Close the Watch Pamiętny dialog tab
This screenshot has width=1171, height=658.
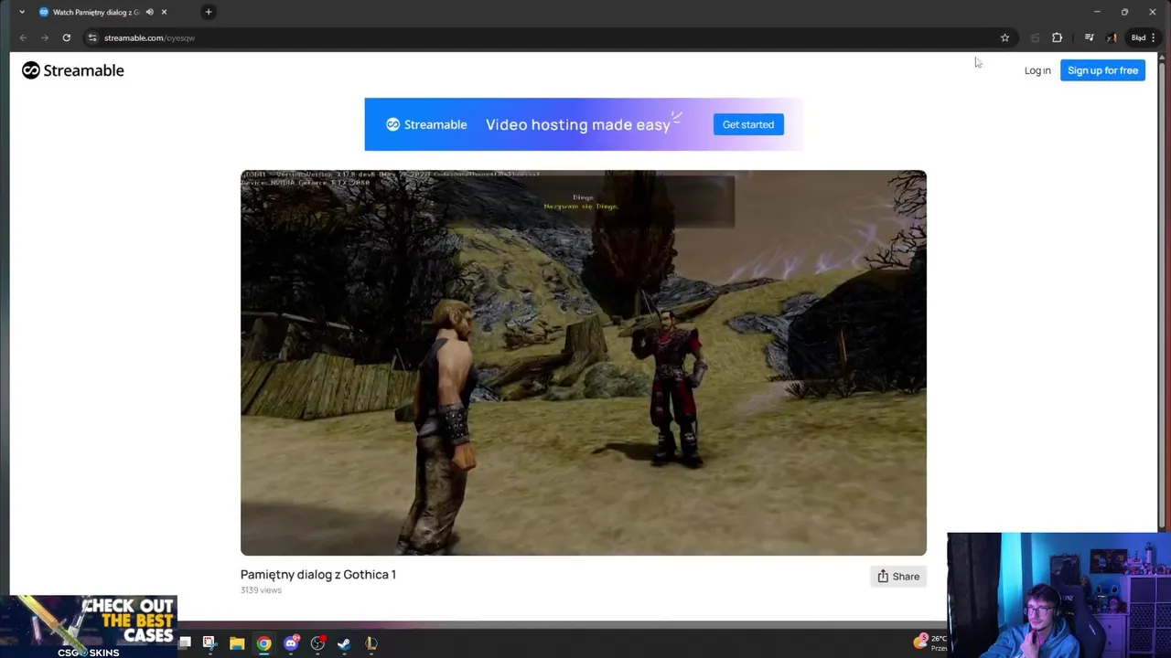coord(164,12)
